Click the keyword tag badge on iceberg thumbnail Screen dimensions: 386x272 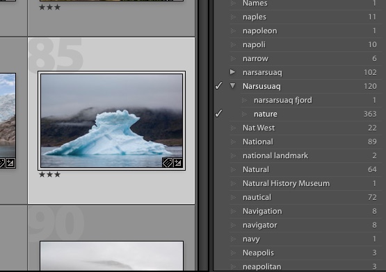coord(168,163)
